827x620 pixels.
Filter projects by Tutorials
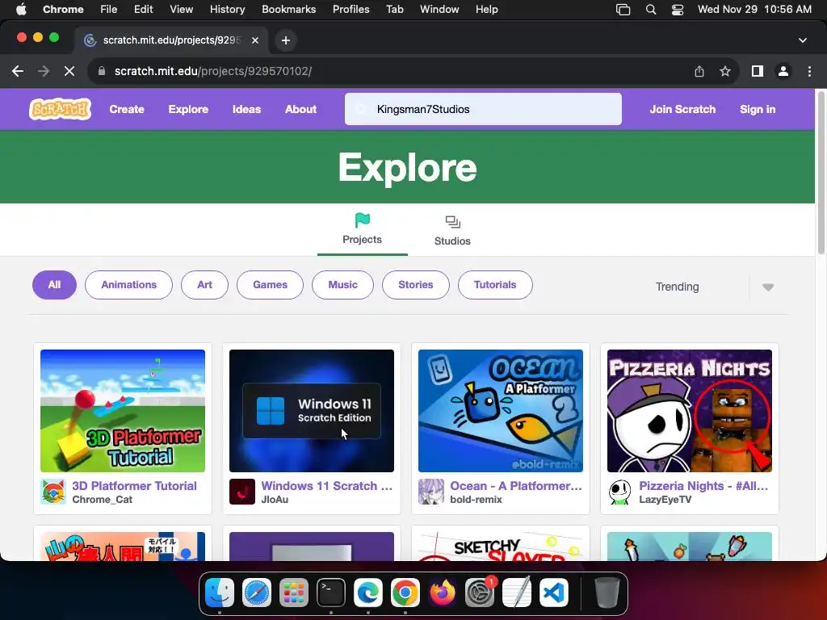point(495,285)
